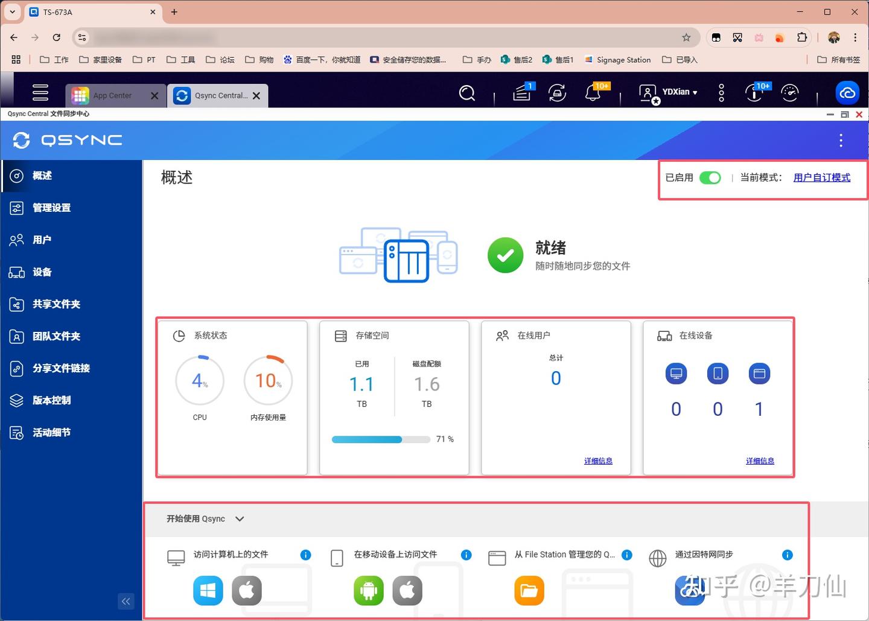Open 共享文件夹 in the Qsync sidebar
869x621 pixels.
[x=56, y=304]
